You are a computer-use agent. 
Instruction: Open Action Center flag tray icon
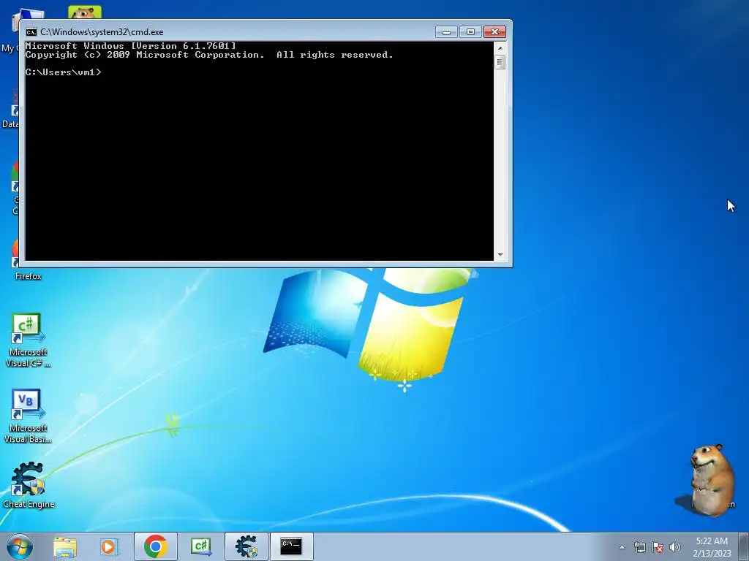[658, 547]
